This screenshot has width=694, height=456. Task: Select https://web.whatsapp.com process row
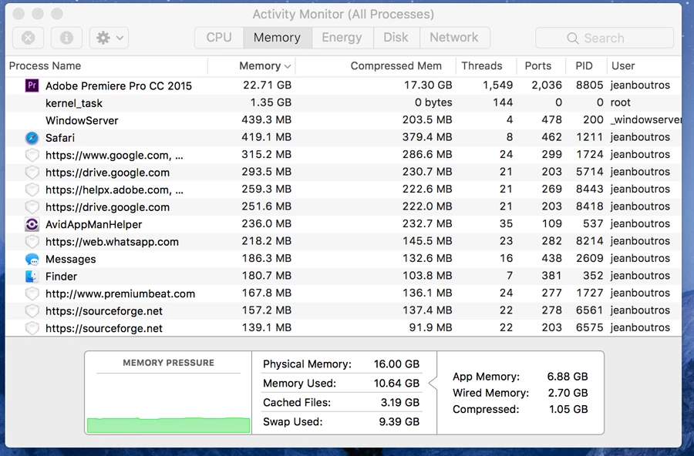tap(343, 242)
